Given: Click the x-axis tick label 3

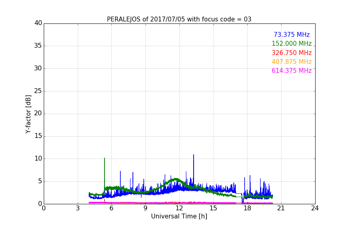Looking at the screenshot, I should point(78,208).
